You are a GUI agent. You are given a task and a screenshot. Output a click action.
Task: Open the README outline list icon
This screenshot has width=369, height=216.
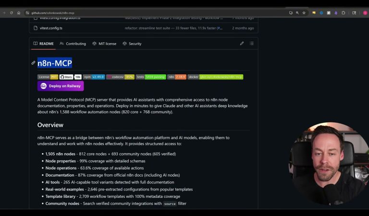252,44
